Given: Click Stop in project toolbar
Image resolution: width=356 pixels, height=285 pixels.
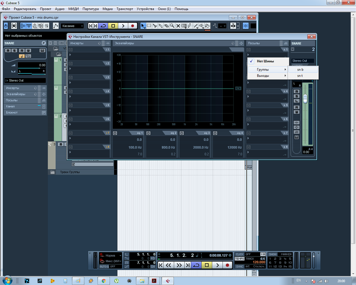Looking at the screenshot, I should point(113,26).
